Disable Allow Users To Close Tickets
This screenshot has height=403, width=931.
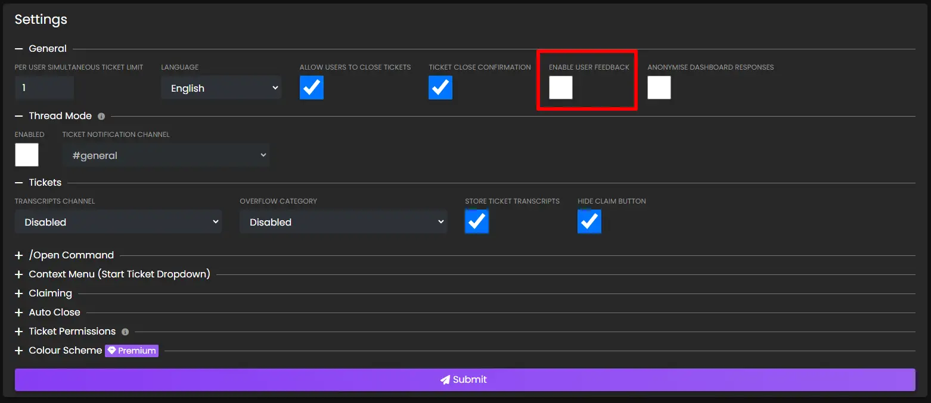click(312, 88)
